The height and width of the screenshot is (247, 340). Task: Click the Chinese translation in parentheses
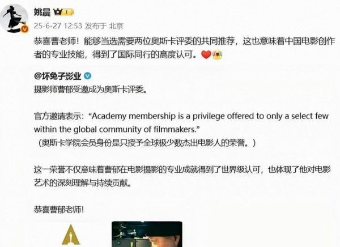coord(147,143)
